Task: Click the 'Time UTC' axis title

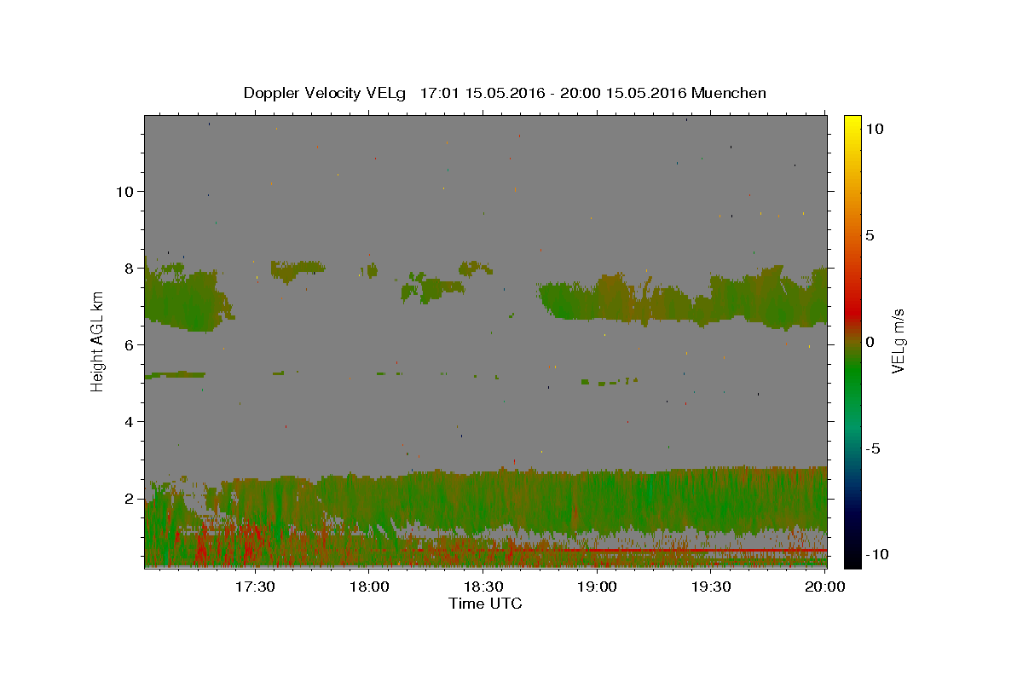Action: click(485, 604)
